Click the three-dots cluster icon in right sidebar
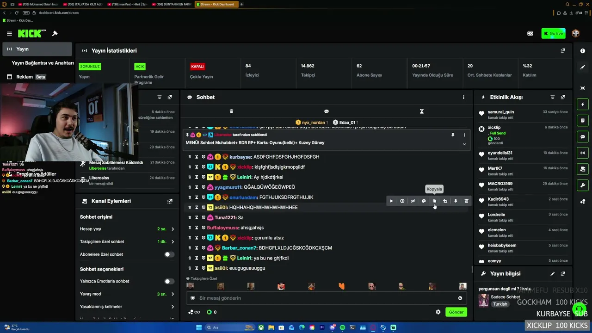The width and height of the screenshot is (592, 333). [x=583, y=202]
